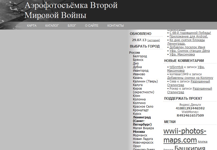
Task: Open post Уфа. Снимок станции Дёма
Action: [x=190, y=51]
